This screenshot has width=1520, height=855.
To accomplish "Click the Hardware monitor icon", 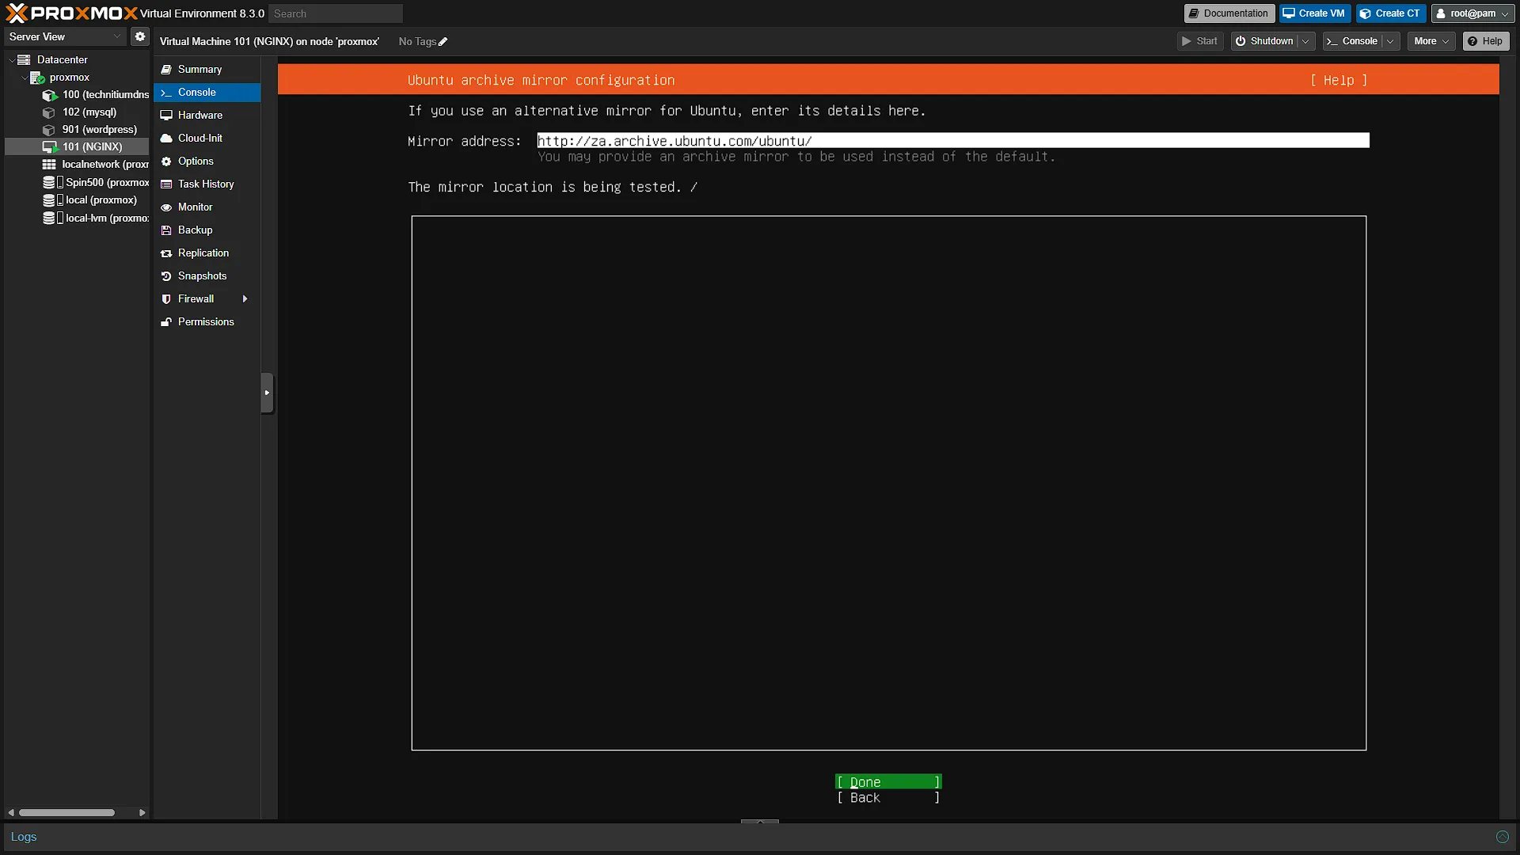I will [166, 116].
